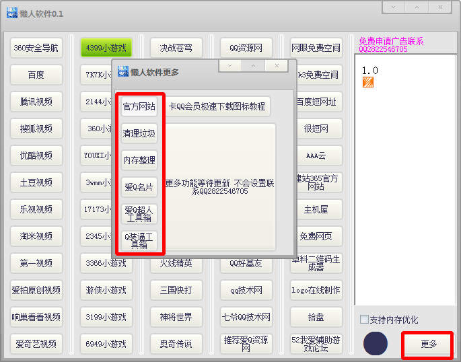Click large 更多功能等待更新 panel button
Screen dimensions: 461x362
[220, 187]
